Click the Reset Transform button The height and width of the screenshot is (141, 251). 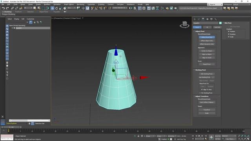click(207, 110)
